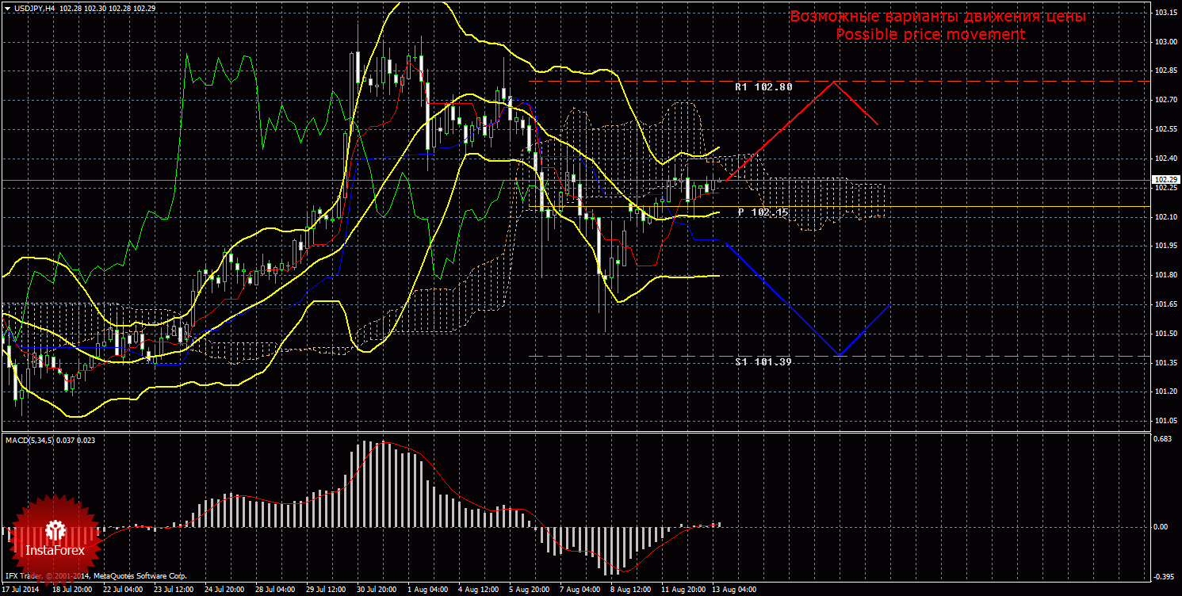This screenshot has height=596, width=1182.
Task: Click the 1 Aug 04:00 time label
Action: [x=427, y=590]
